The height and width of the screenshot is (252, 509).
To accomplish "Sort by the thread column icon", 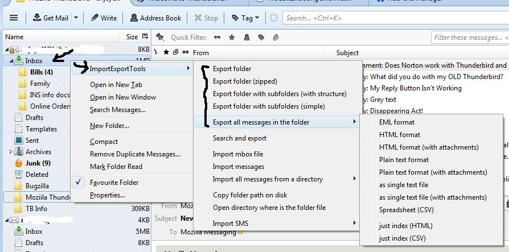I will (x=156, y=52).
